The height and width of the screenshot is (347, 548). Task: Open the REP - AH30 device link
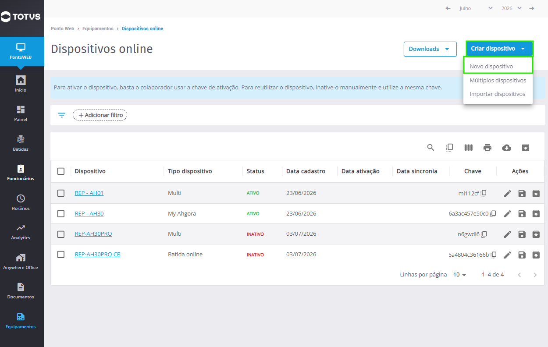point(89,214)
